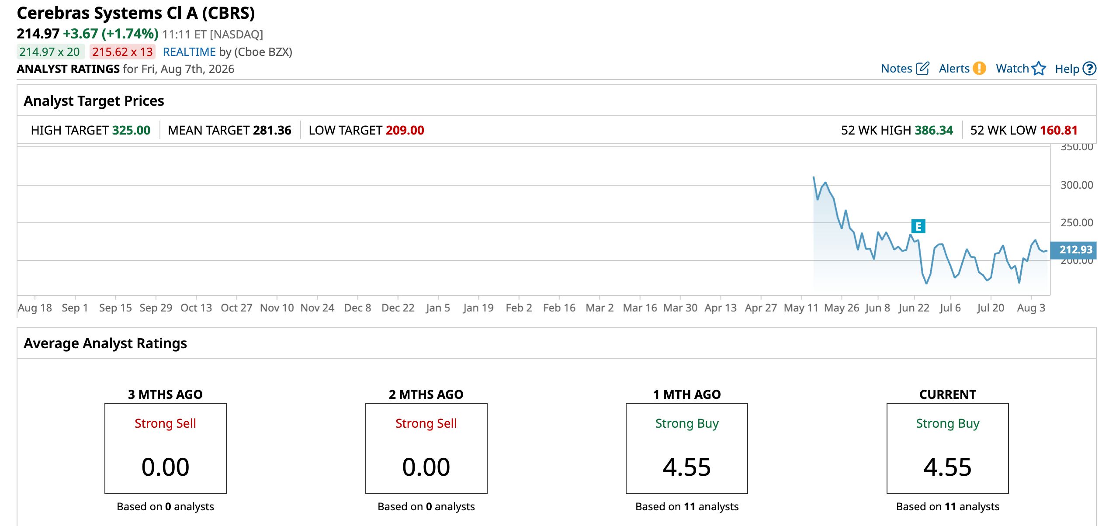
Task: Click the earnings 'E' marker on the chart
Action: pos(918,226)
